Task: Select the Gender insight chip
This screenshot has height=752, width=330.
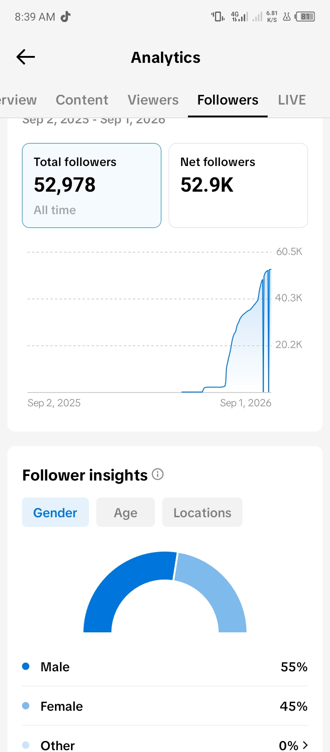Action: pos(55,512)
